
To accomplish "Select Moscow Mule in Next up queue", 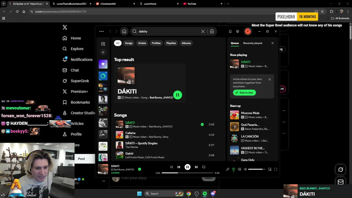I will (x=252, y=115).
